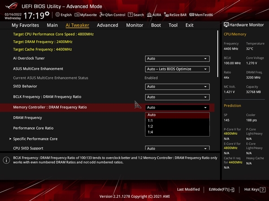The width and height of the screenshot is (269, 201).
Task: Open the Monitor tab
Action: click(x=134, y=25)
